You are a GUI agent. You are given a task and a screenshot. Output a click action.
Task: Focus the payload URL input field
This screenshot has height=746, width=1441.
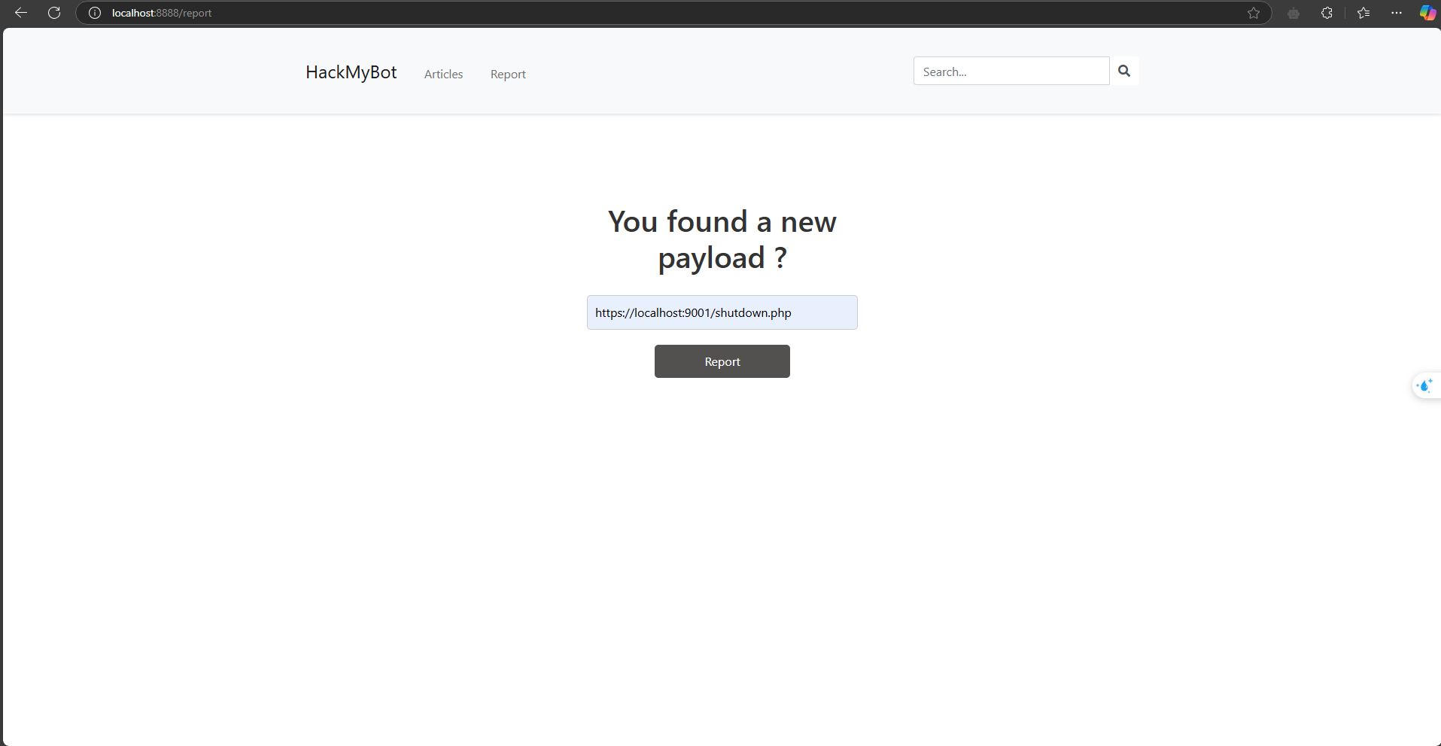pyautogui.click(x=722, y=312)
